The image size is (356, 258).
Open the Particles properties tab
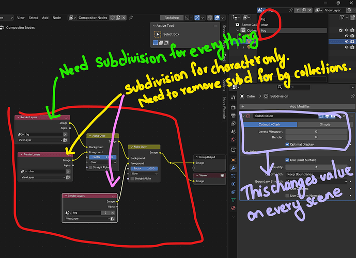pyautogui.click(x=233, y=176)
